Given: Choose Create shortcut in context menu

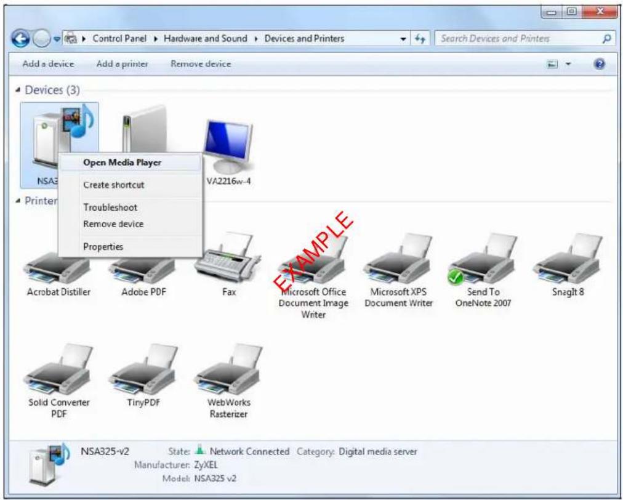Looking at the screenshot, I should (131, 185).
